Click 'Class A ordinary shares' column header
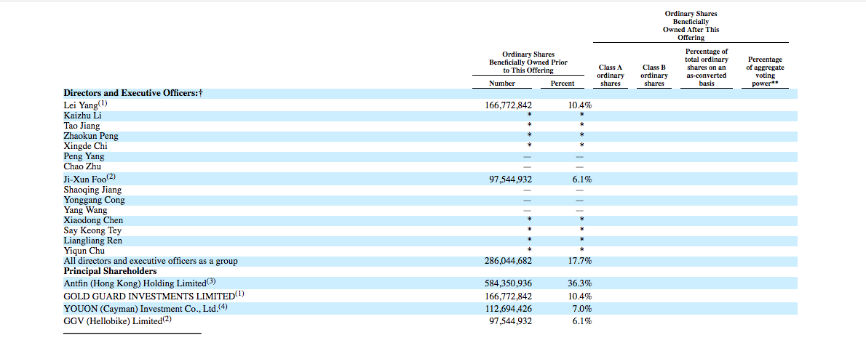This screenshot has width=866, height=351. tap(611, 76)
